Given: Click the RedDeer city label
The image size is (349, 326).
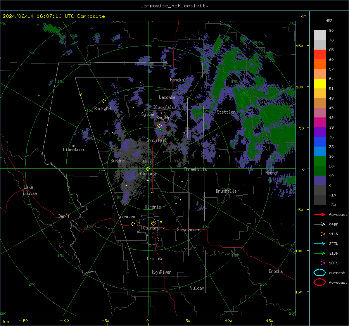Looking at the screenshot, I should [x=164, y=117].
